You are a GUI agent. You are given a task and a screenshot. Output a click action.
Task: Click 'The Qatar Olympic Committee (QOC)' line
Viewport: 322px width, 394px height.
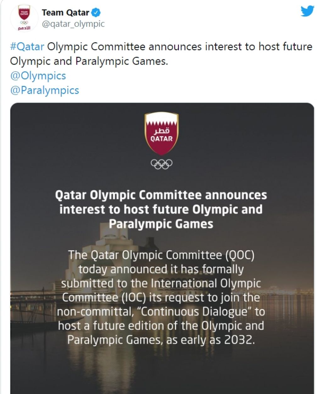(161, 255)
